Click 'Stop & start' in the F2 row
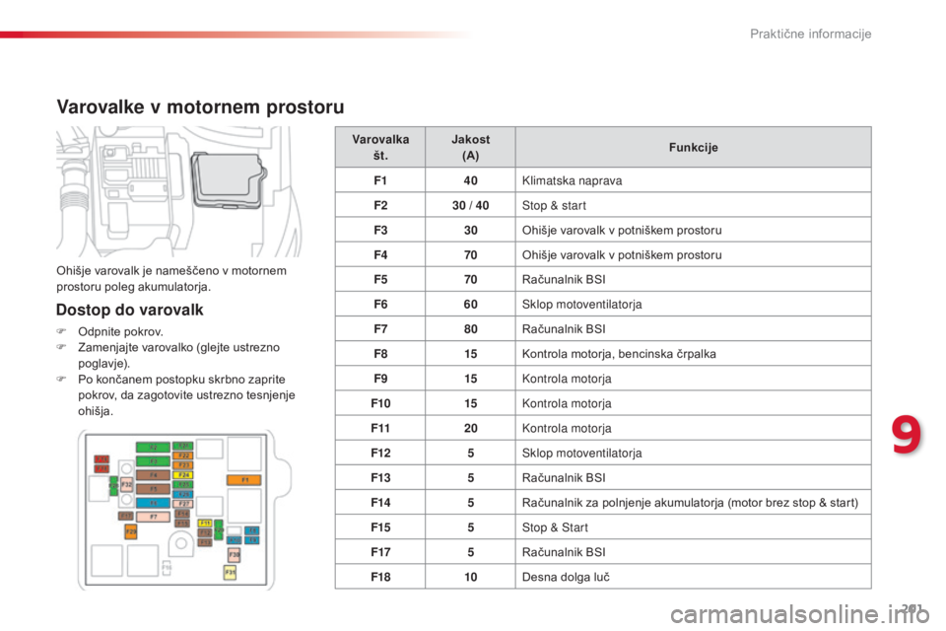946x631 pixels. [x=554, y=205]
